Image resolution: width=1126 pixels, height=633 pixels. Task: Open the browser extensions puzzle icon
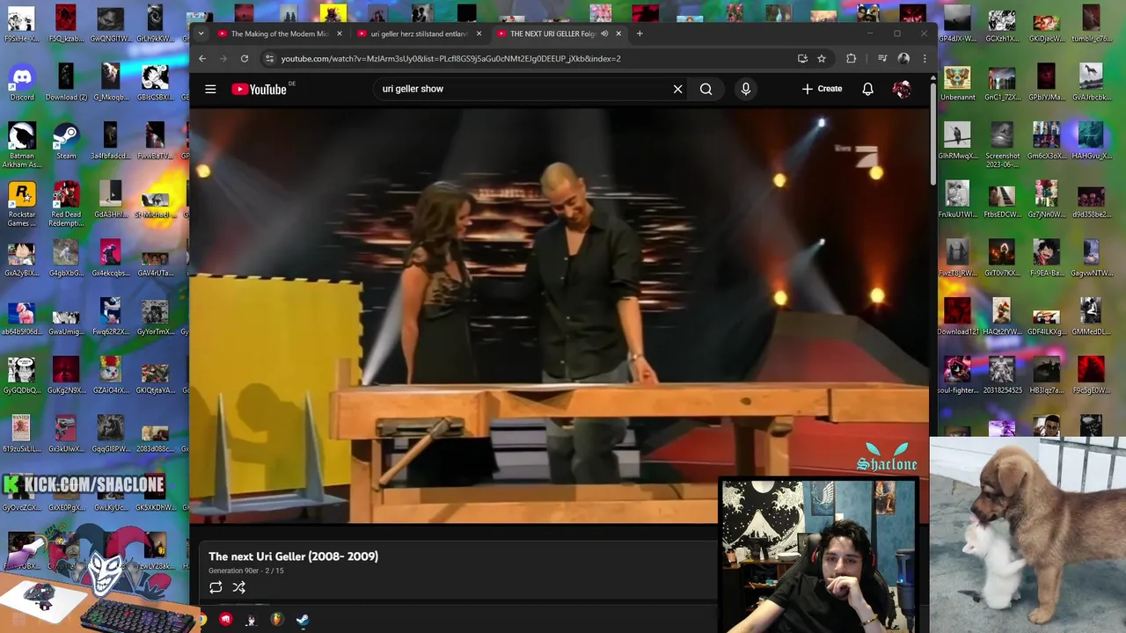point(851,58)
